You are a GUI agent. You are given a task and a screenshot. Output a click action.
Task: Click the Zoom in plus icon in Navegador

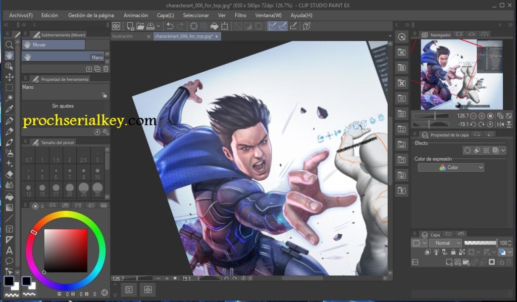(482, 116)
